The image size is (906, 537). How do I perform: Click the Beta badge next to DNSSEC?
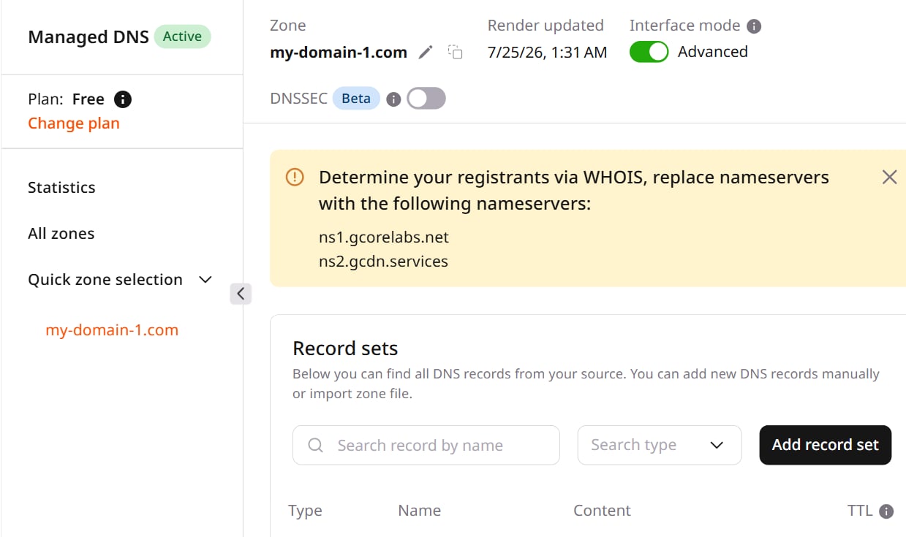point(356,99)
